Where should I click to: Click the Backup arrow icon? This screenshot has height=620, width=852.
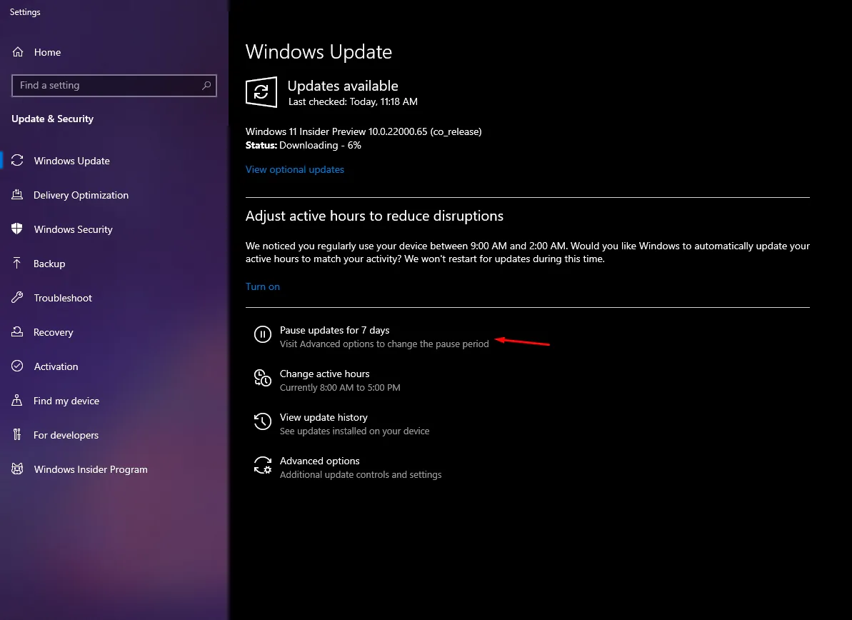click(x=17, y=263)
